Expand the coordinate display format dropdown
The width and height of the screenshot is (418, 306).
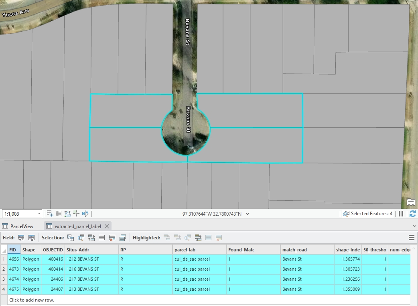pos(248,214)
